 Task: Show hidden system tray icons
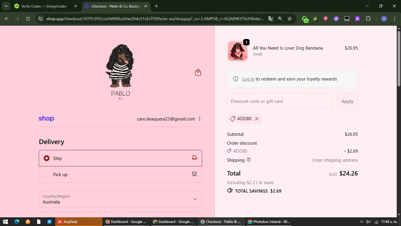pyautogui.click(x=361, y=222)
